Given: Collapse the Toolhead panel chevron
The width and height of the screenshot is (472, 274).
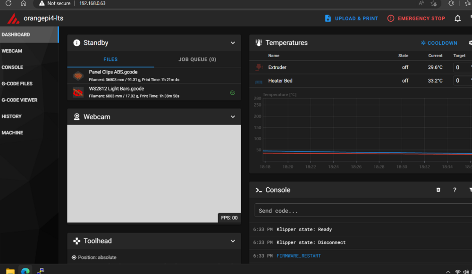Looking at the screenshot, I should coord(233,241).
